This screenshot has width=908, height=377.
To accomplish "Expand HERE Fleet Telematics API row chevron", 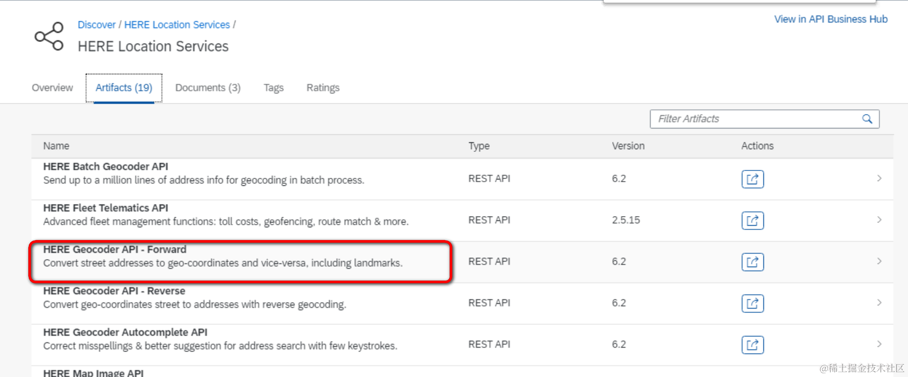I will (x=879, y=220).
